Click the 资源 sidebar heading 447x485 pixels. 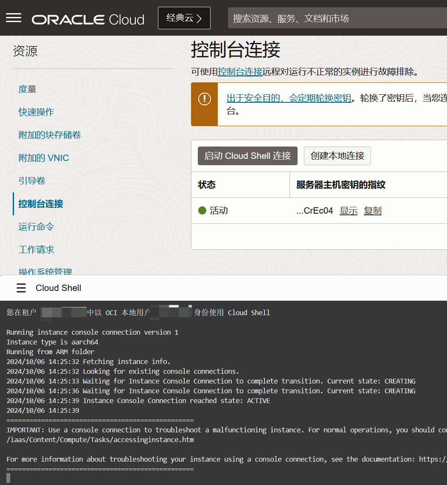coord(25,51)
